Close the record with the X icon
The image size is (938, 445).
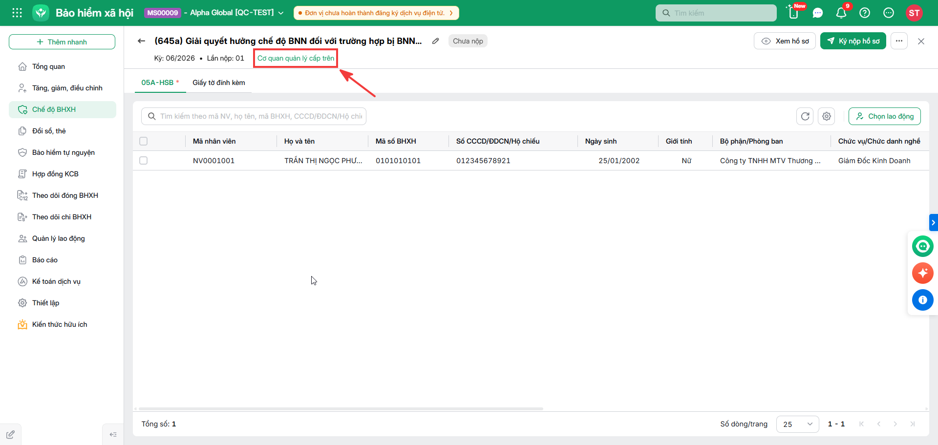(921, 41)
